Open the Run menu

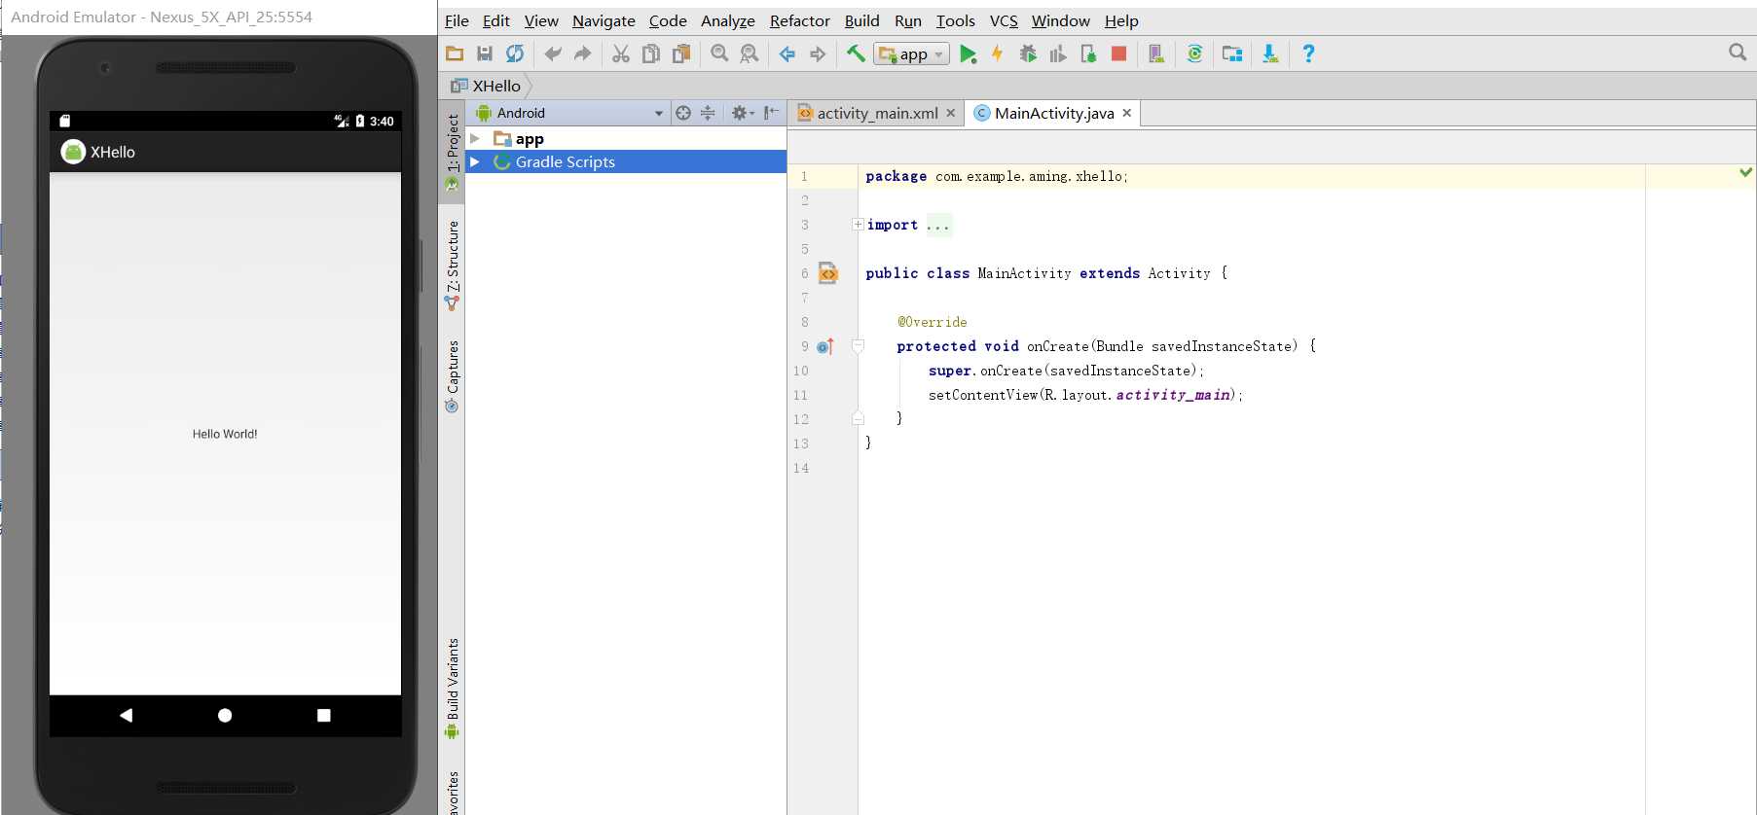[908, 20]
